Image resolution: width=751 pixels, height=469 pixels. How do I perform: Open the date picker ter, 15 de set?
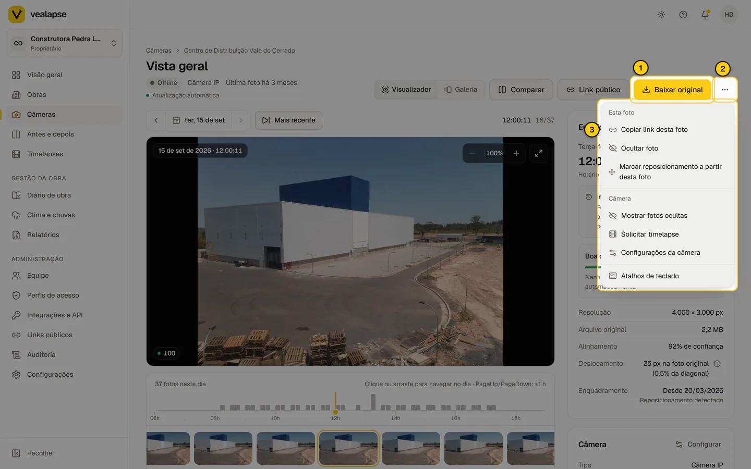(199, 120)
